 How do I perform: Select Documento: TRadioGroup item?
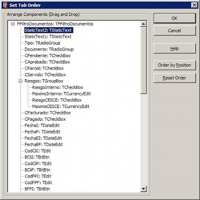click(x=49, y=49)
